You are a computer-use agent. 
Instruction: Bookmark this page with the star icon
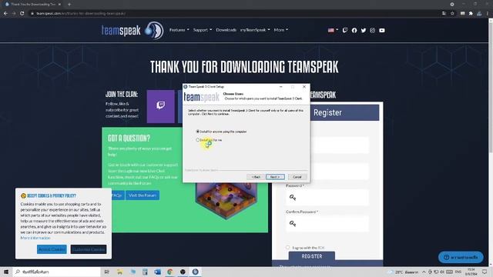point(452,13)
